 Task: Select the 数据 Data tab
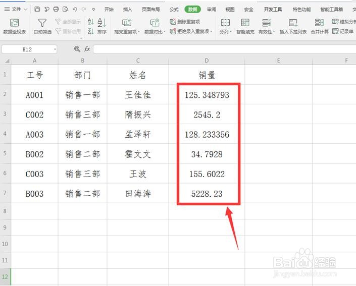[192, 9]
